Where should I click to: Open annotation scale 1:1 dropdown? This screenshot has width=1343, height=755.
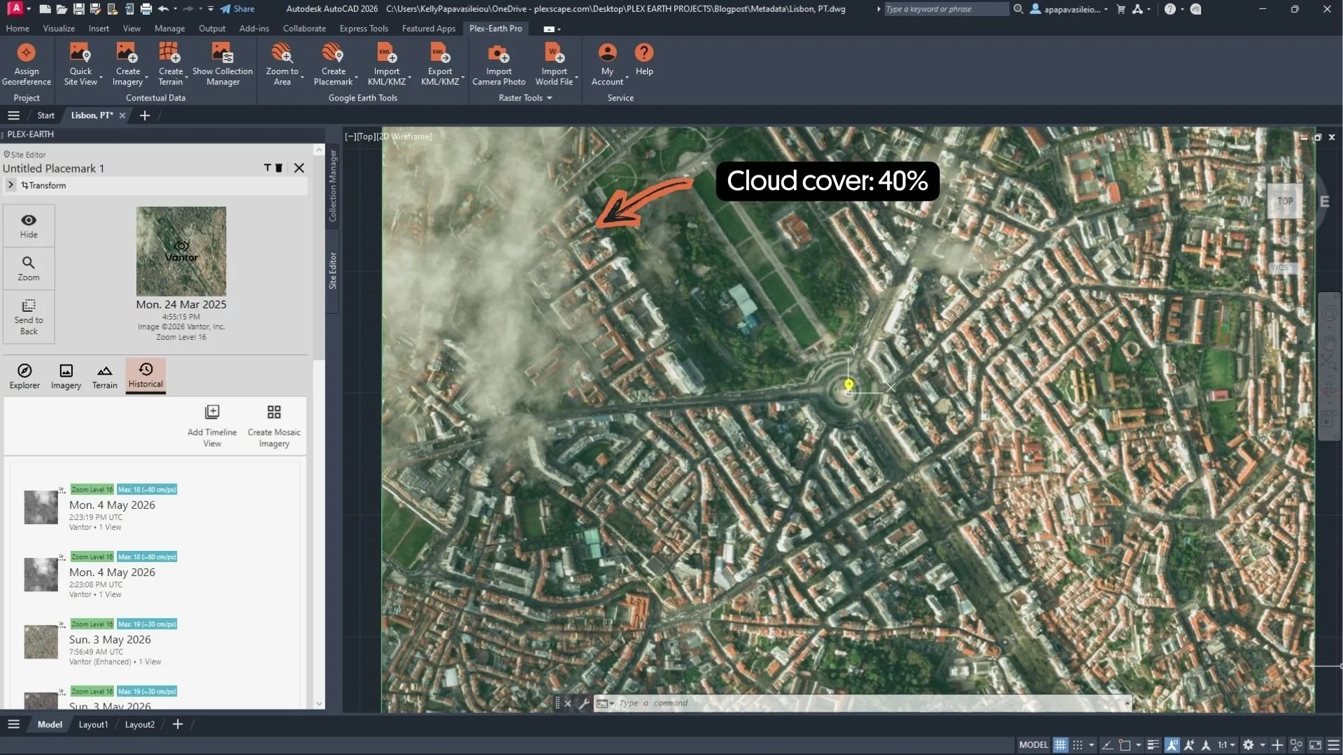(x=1225, y=745)
